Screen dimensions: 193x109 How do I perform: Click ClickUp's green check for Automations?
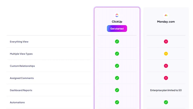(117, 102)
